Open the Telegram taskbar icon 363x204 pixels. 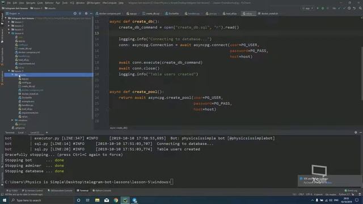pos(134,200)
